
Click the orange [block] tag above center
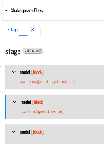pyautogui.click(x=38, y=102)
